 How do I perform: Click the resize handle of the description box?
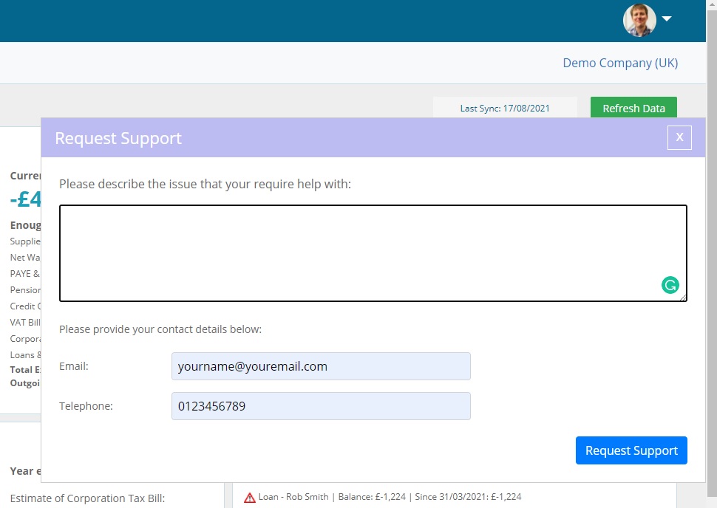684,298
